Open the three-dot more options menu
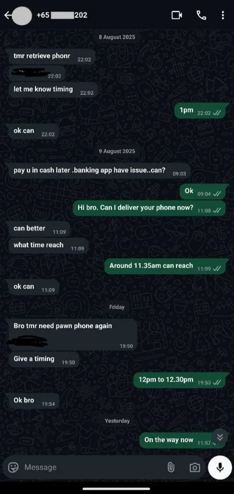 click(222, 15)
